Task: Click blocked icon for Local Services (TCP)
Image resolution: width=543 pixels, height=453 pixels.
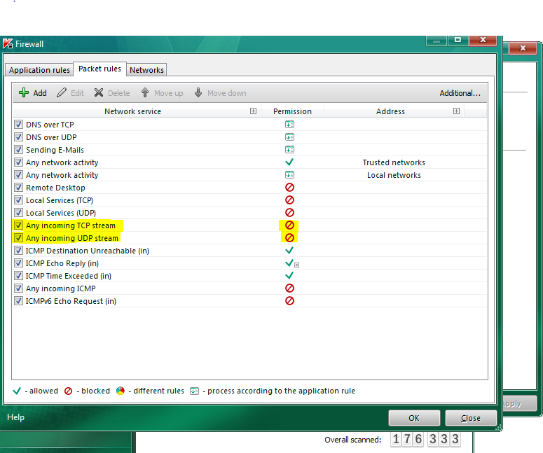Action: (289, 200)
